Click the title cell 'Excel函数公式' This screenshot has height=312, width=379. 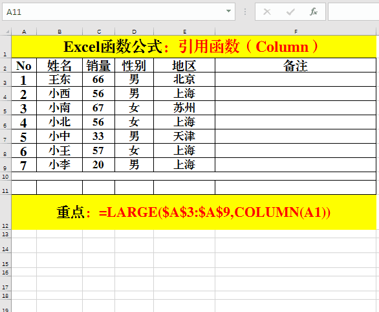[x=194, y=47]
